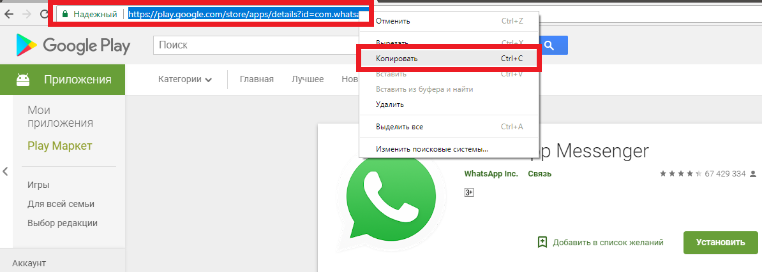Click Добавить в список желаний
762x272 pixels.
(608, 243)
